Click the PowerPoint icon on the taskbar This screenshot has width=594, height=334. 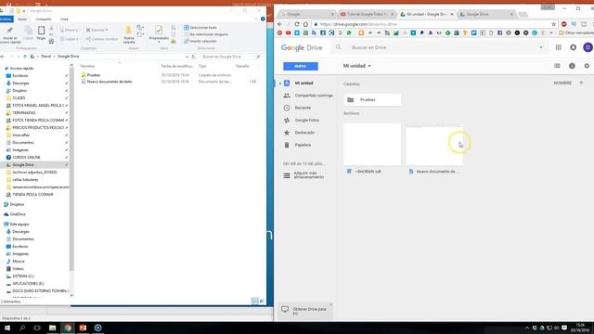coord(83,328)
